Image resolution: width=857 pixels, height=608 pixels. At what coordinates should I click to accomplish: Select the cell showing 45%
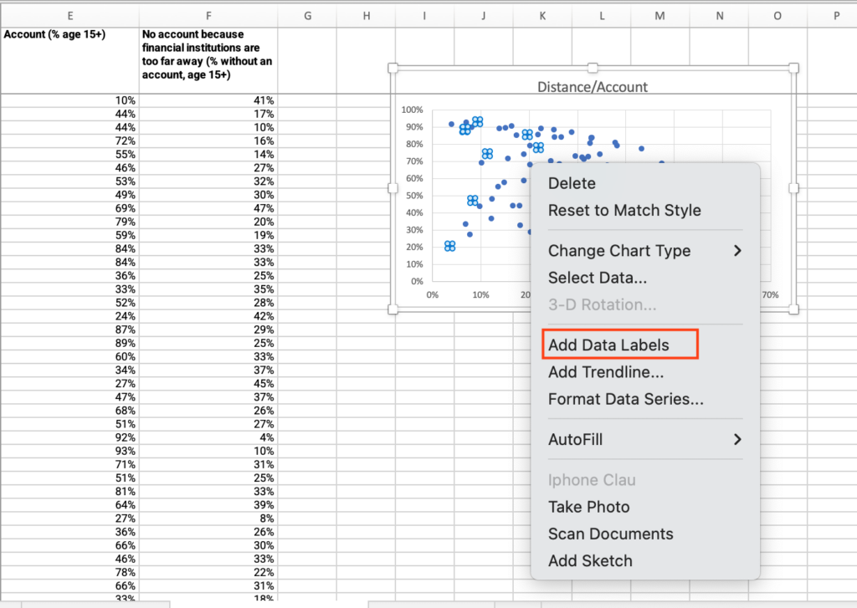click(208, 384)
